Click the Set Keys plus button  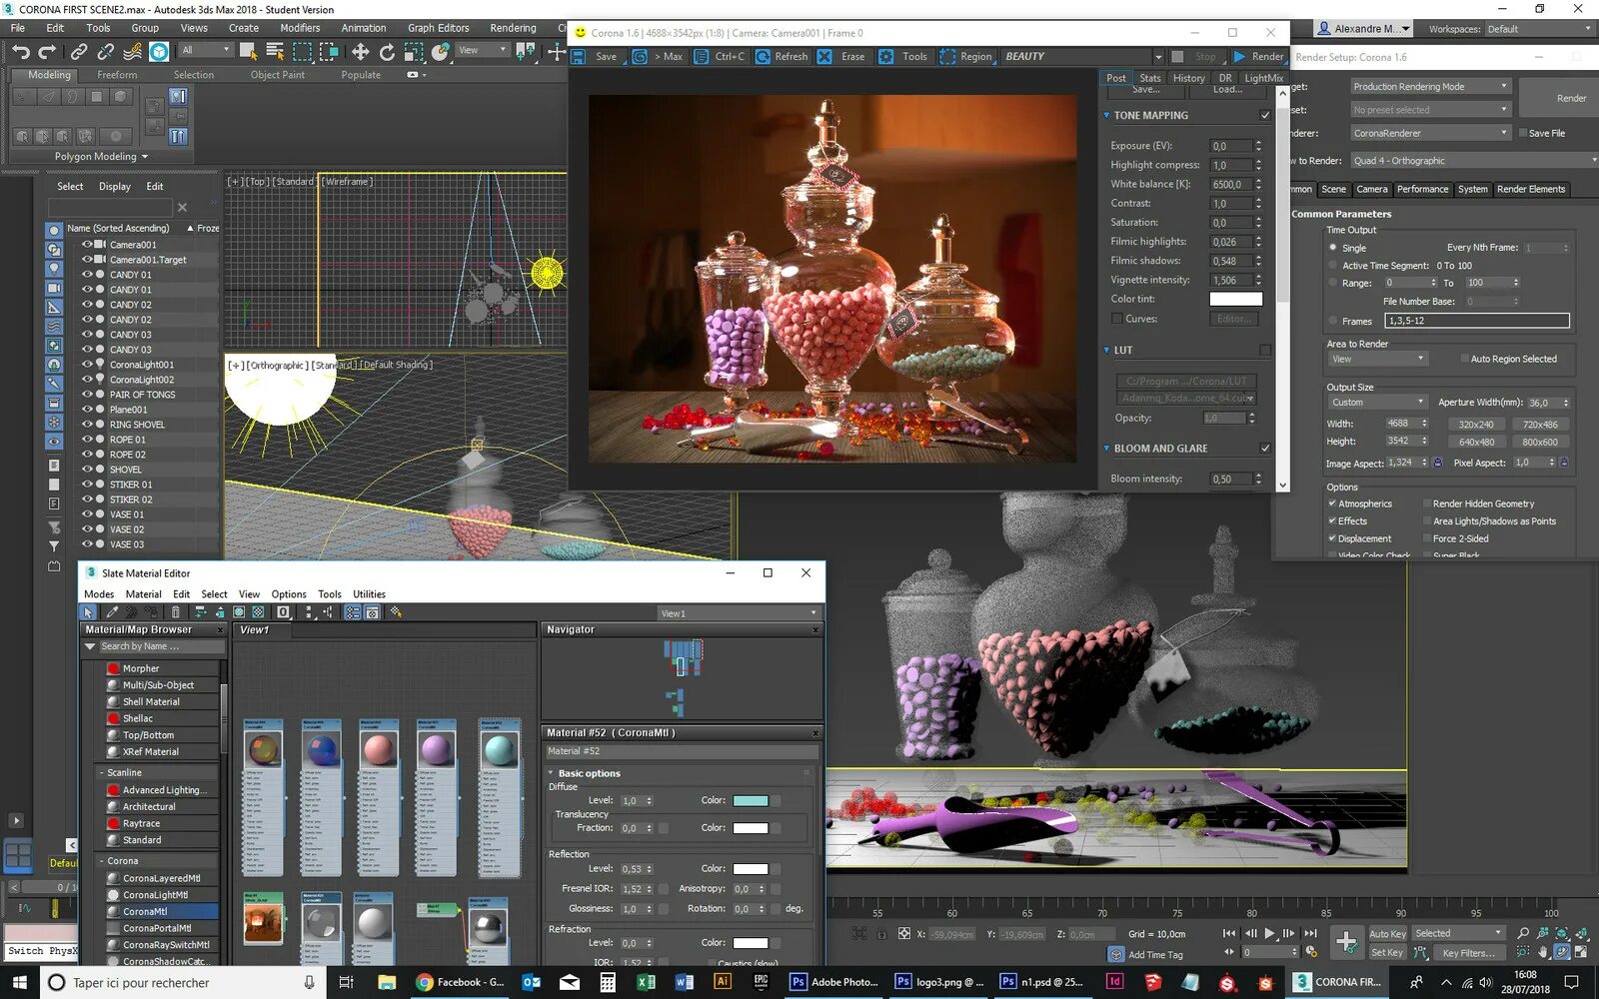[x=1346, y=941]
